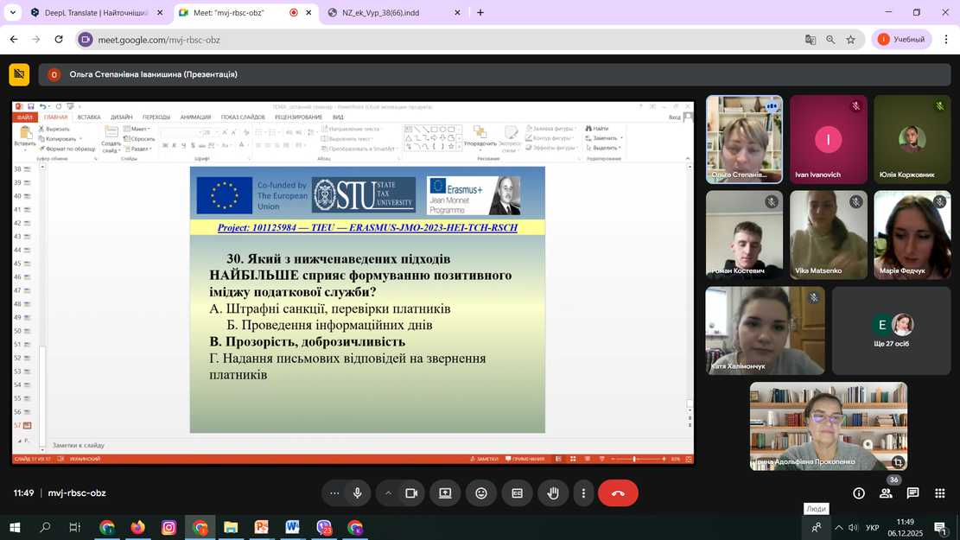Open the activities grid icon
This screenshot has height=540, width=960.
(x=939, y=493)
